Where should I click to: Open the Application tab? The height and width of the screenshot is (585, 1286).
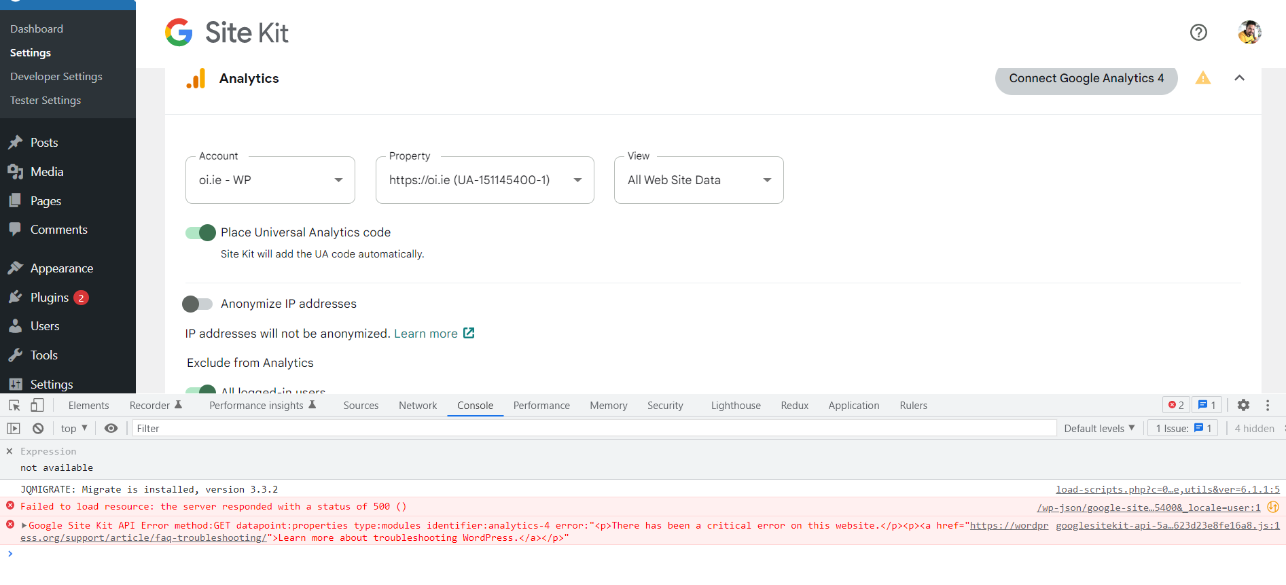click(x=854, y=406)
